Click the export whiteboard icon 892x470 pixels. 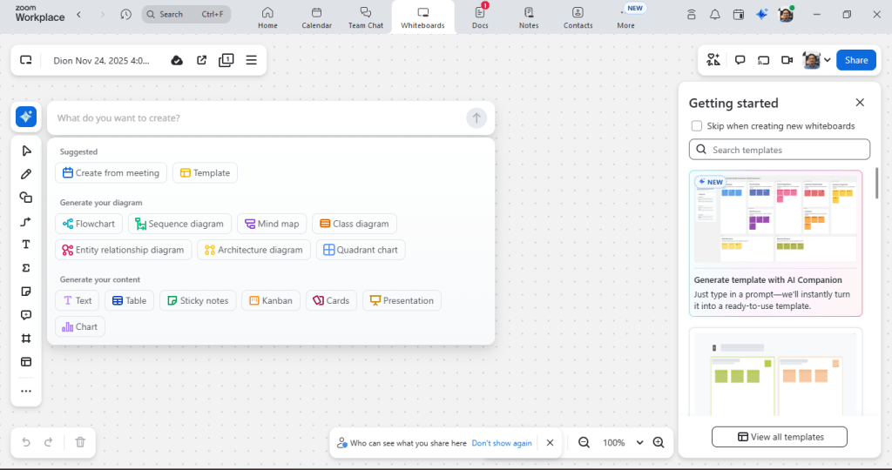click(201, 60)
